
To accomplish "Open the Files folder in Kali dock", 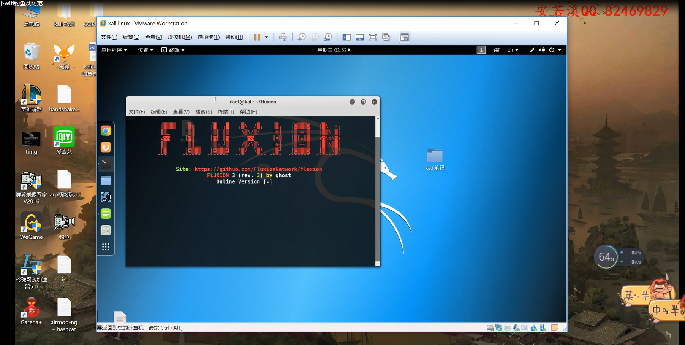I will click(x=106, y=181).
